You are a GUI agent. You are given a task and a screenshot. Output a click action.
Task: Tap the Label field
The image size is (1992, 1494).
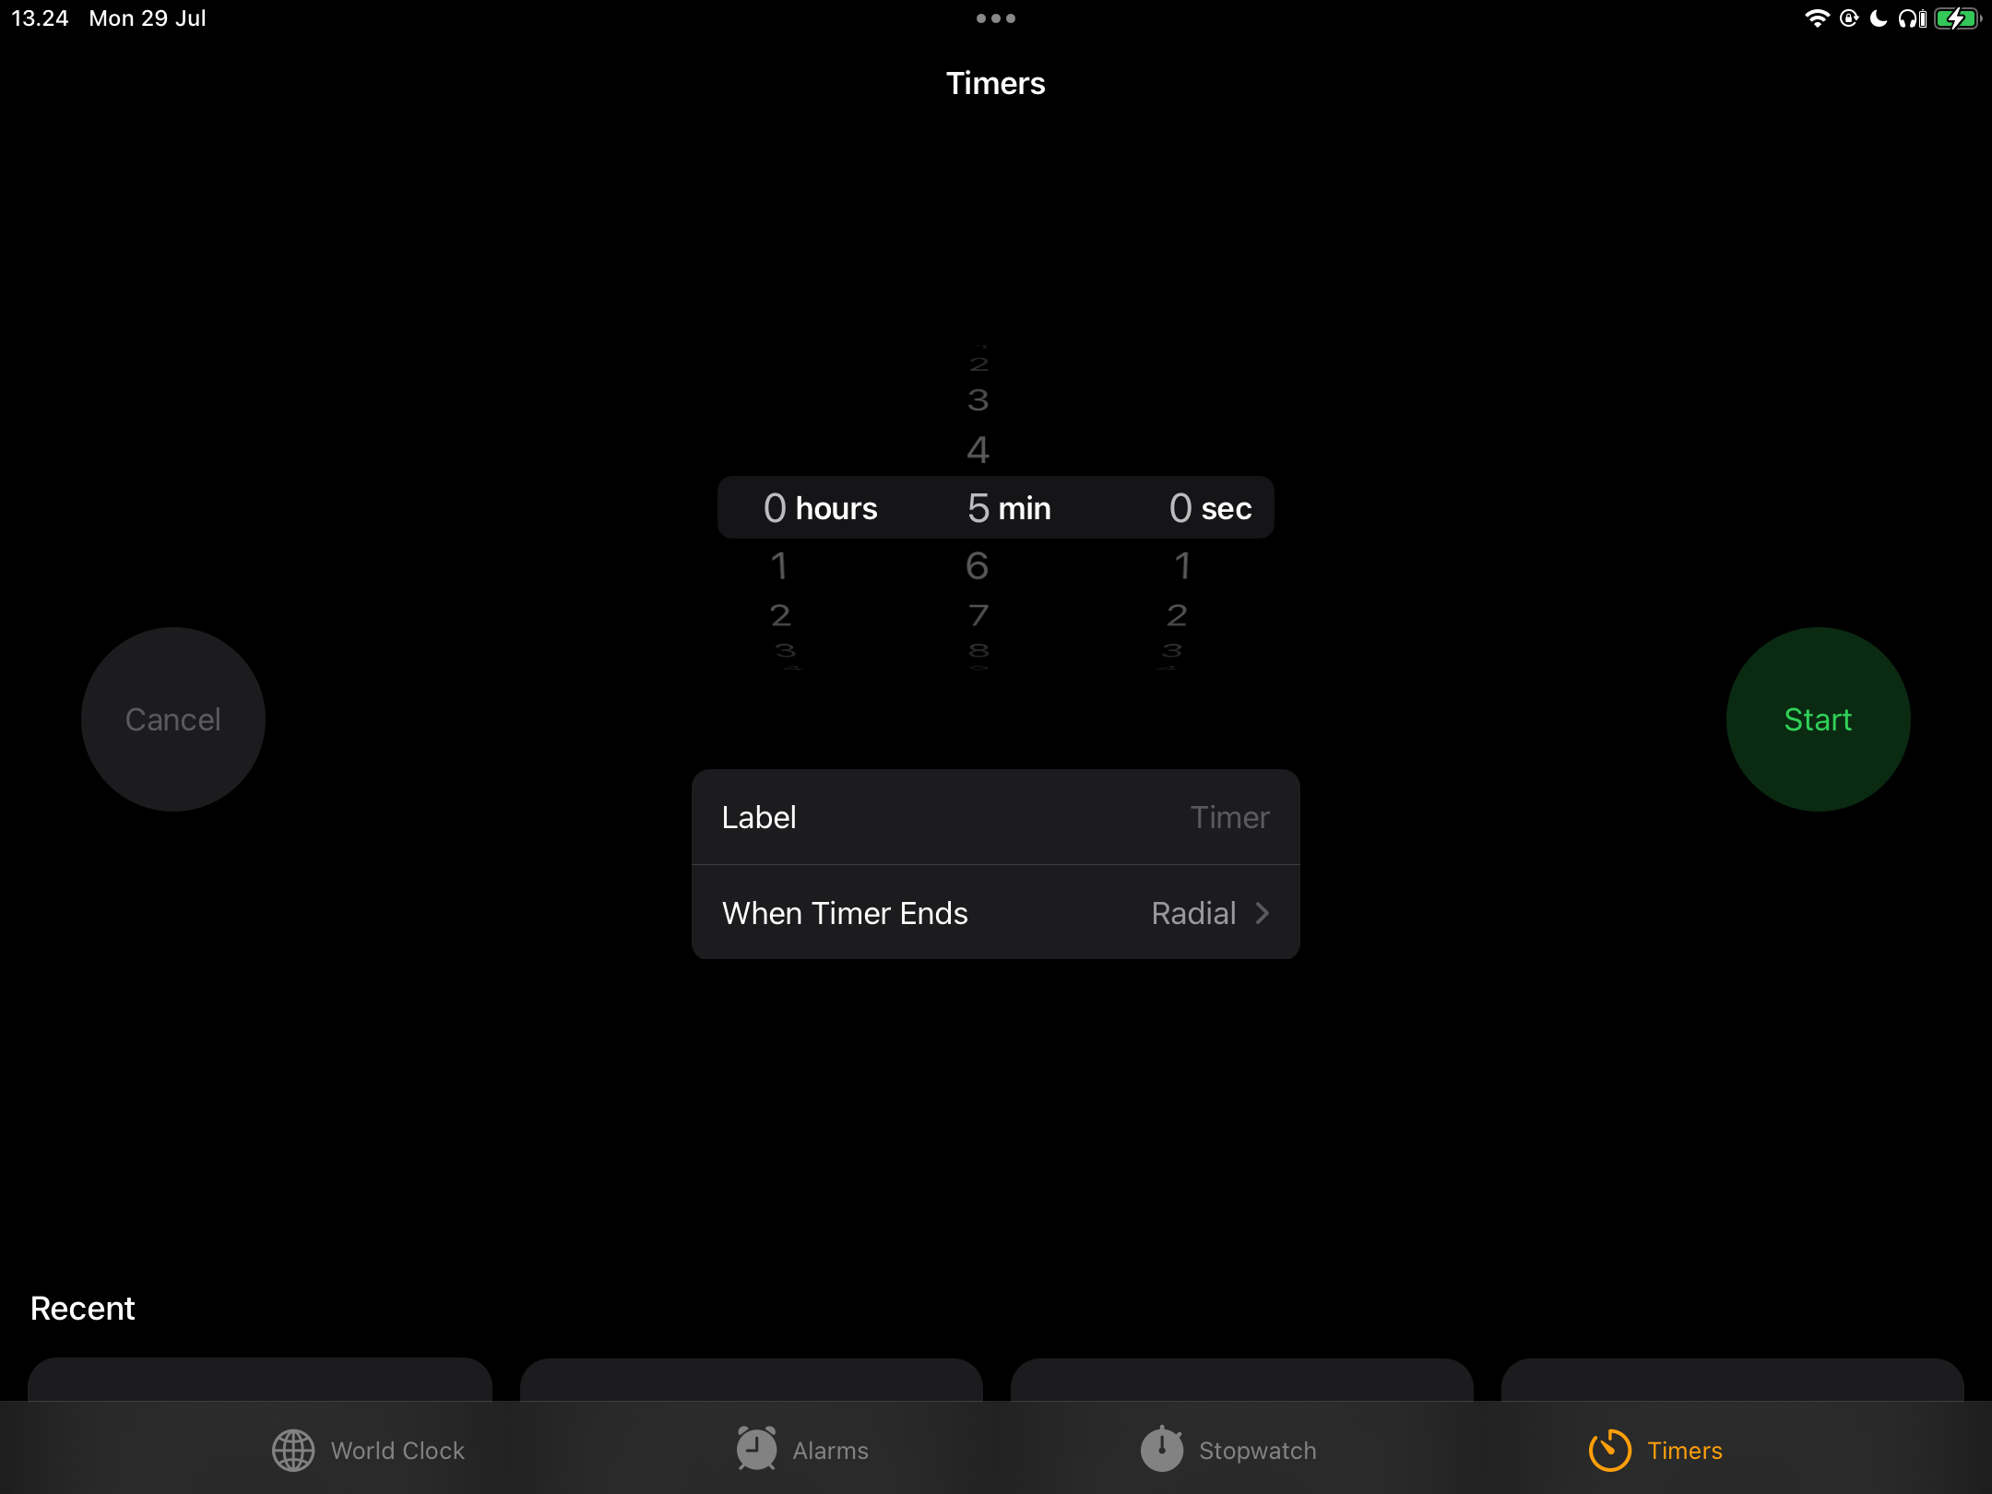coord(996,816)
